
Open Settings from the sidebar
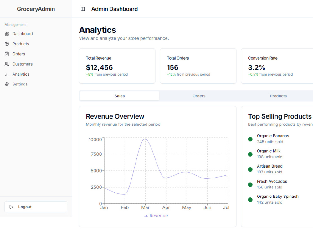[x=36, y=84]
